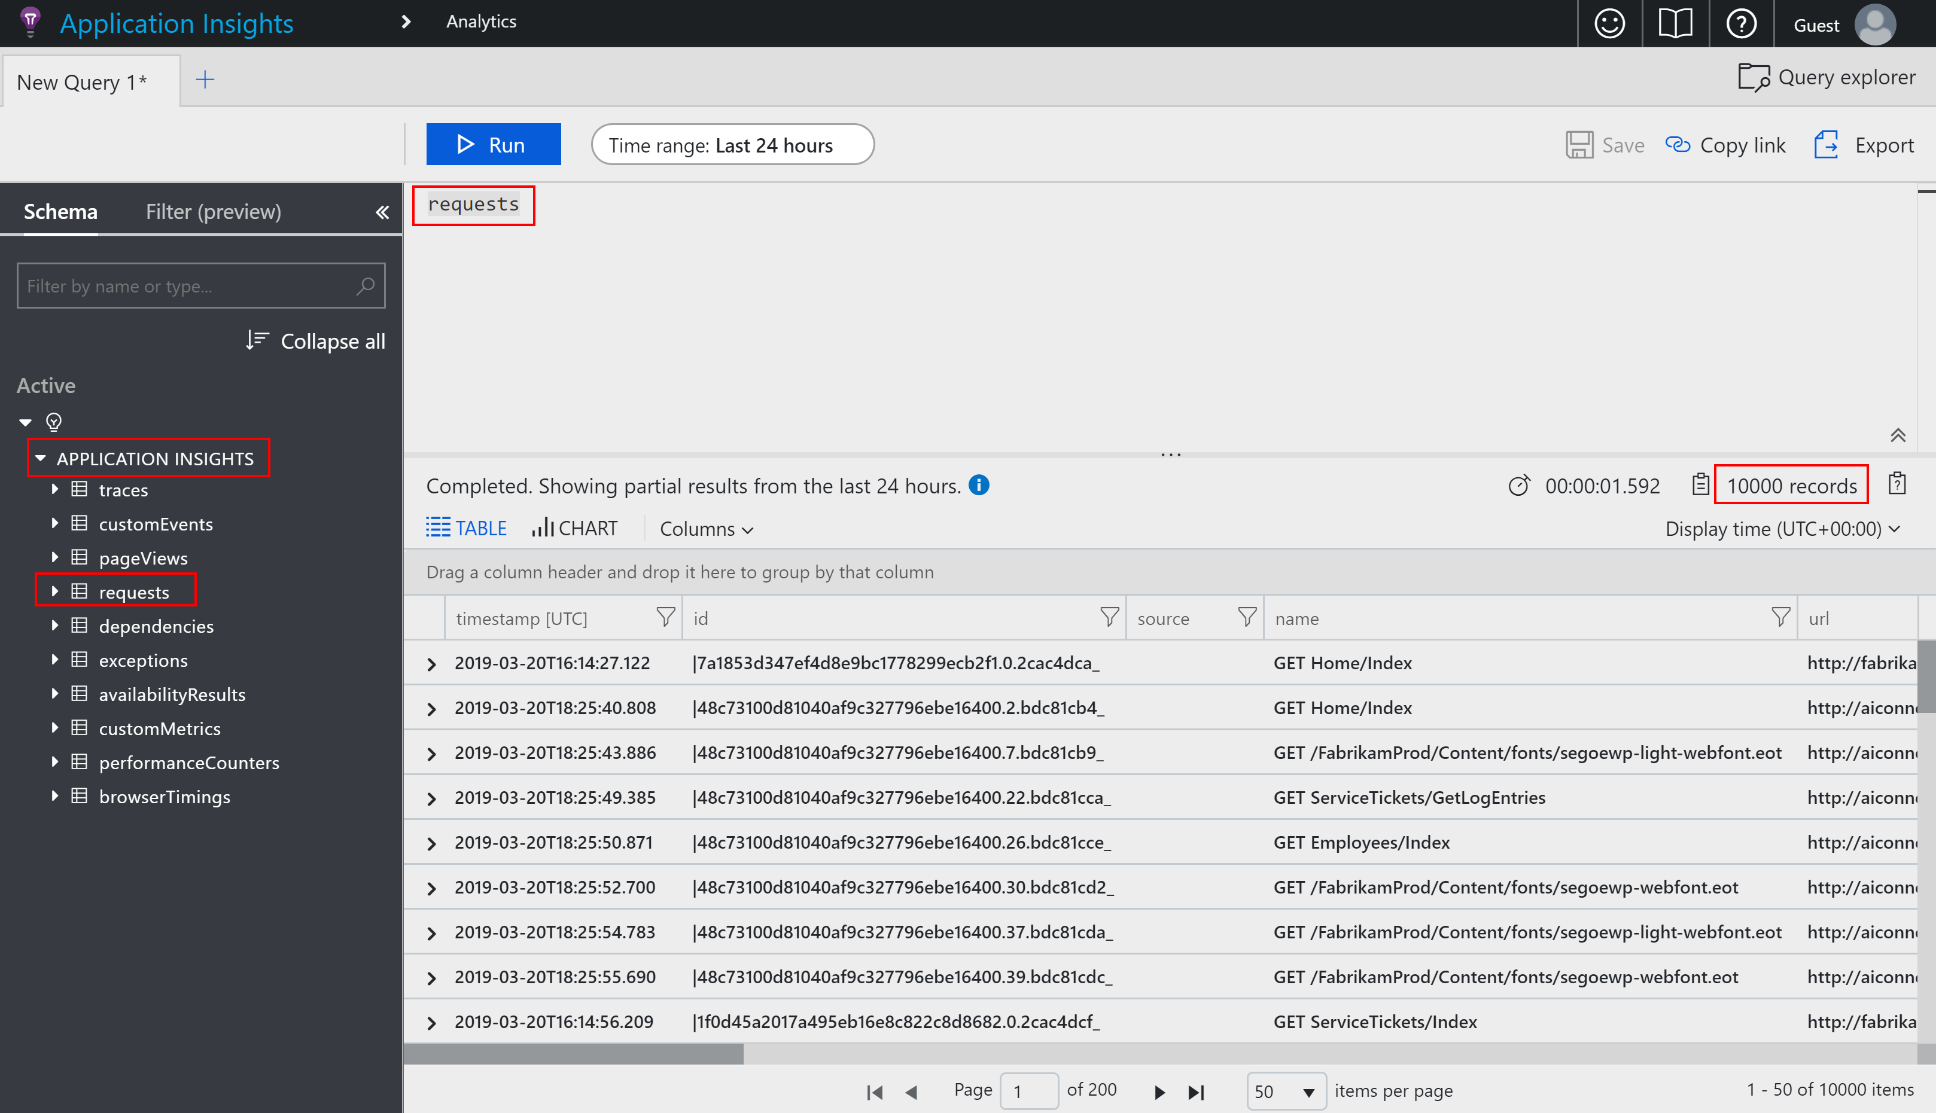Switch results to CHART view
Screen dimensions: 1936x1113
[x=574, y=527]
